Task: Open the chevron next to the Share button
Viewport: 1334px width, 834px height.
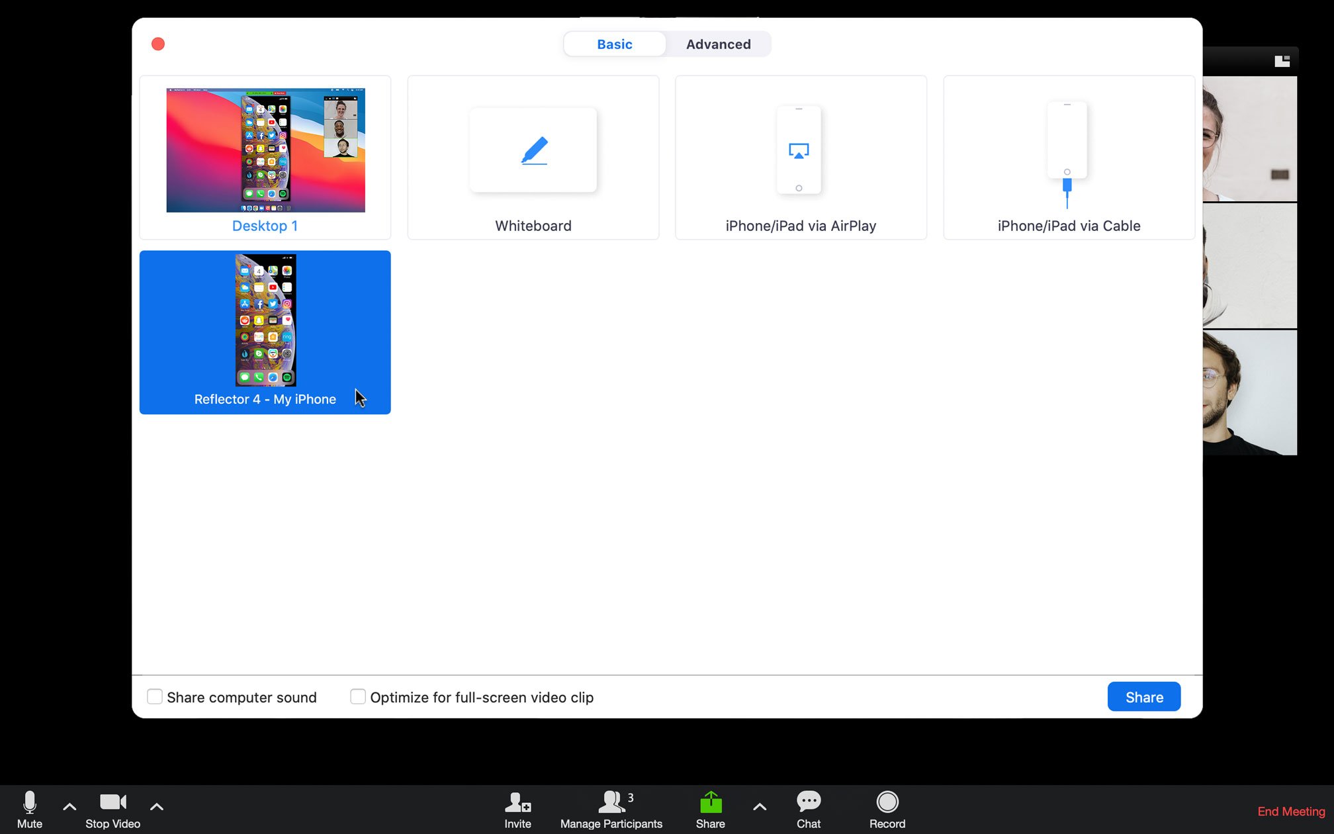Action: pos(758,806)
